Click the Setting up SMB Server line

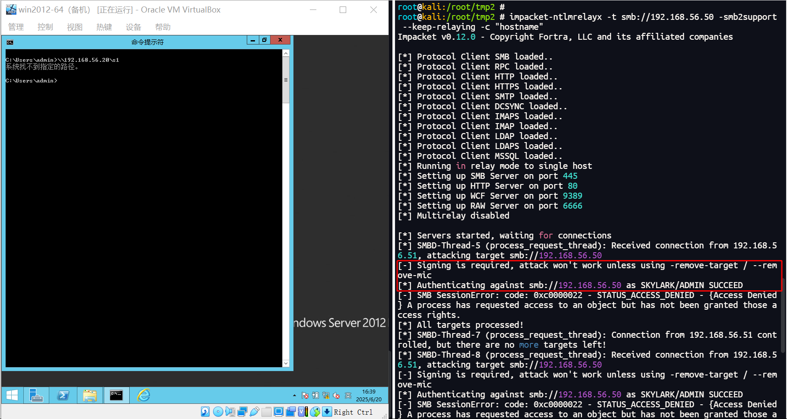(x=487, y=176)
